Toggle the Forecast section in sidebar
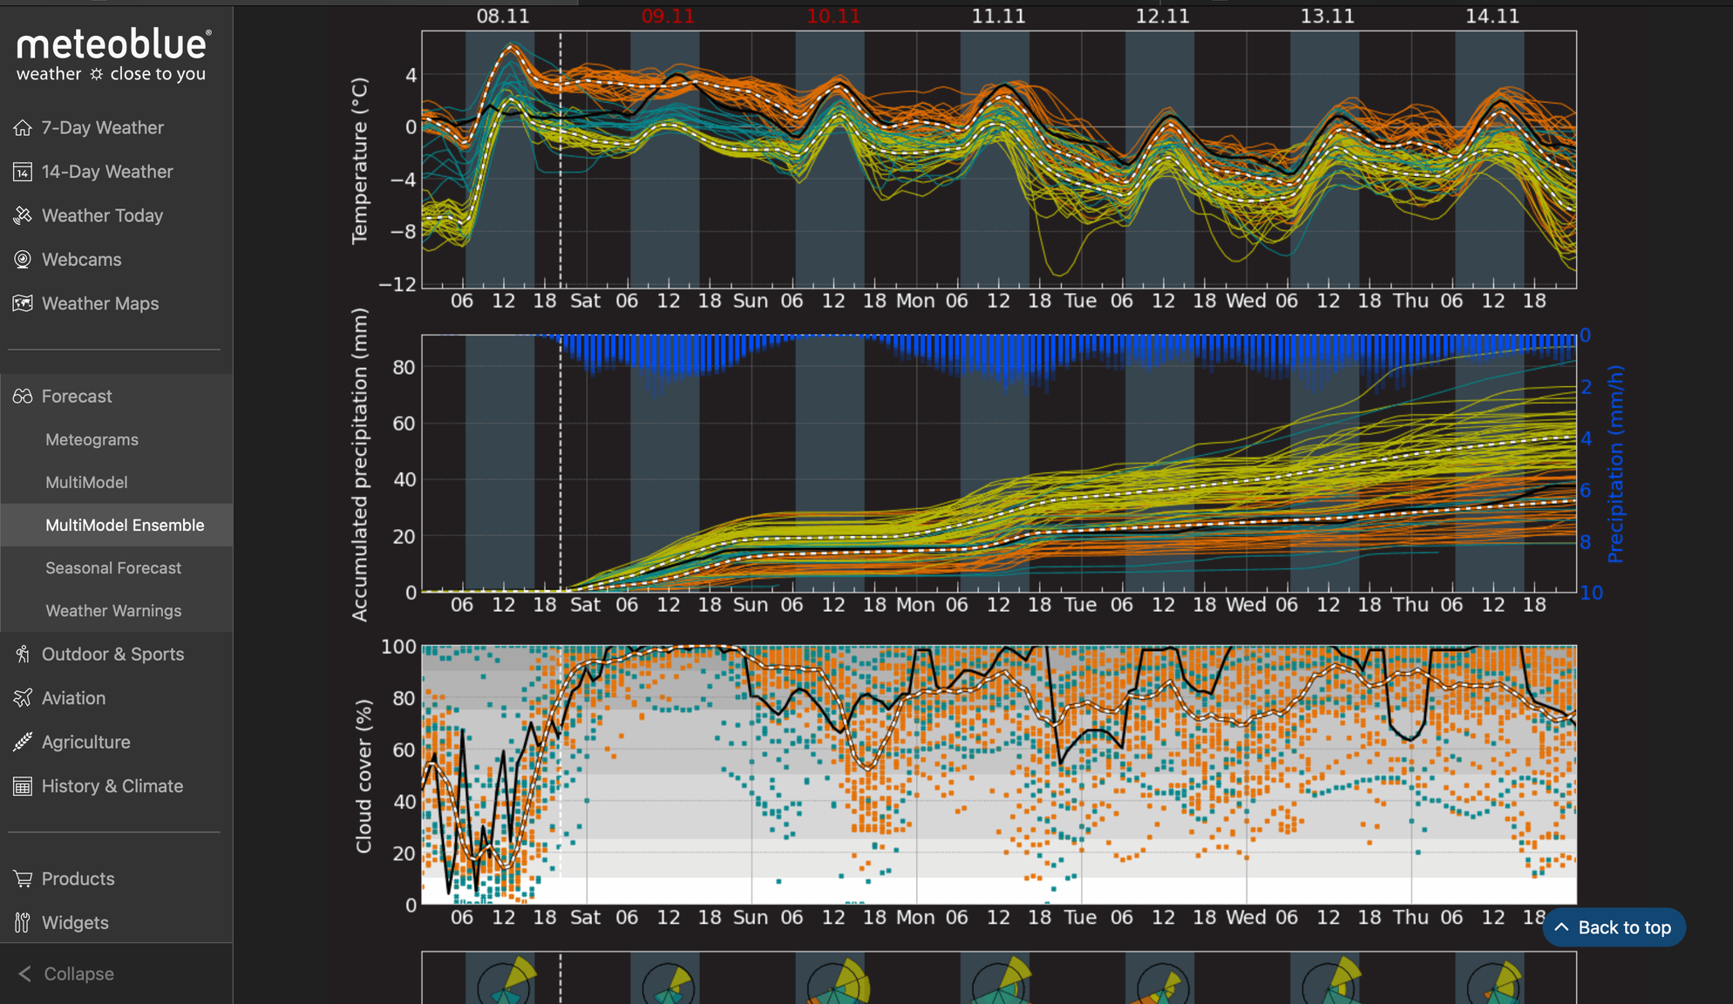Viewport: 1733px width, 1004px height. [77, 397]
